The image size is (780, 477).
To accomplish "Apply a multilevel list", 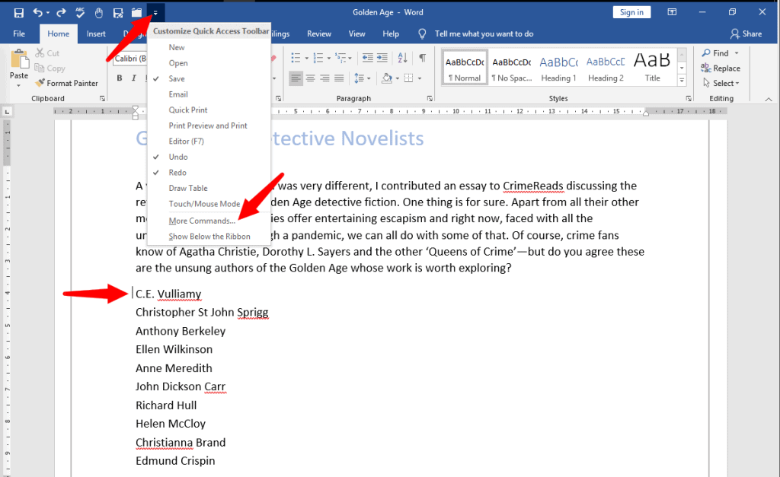I will tap(340, 58).
